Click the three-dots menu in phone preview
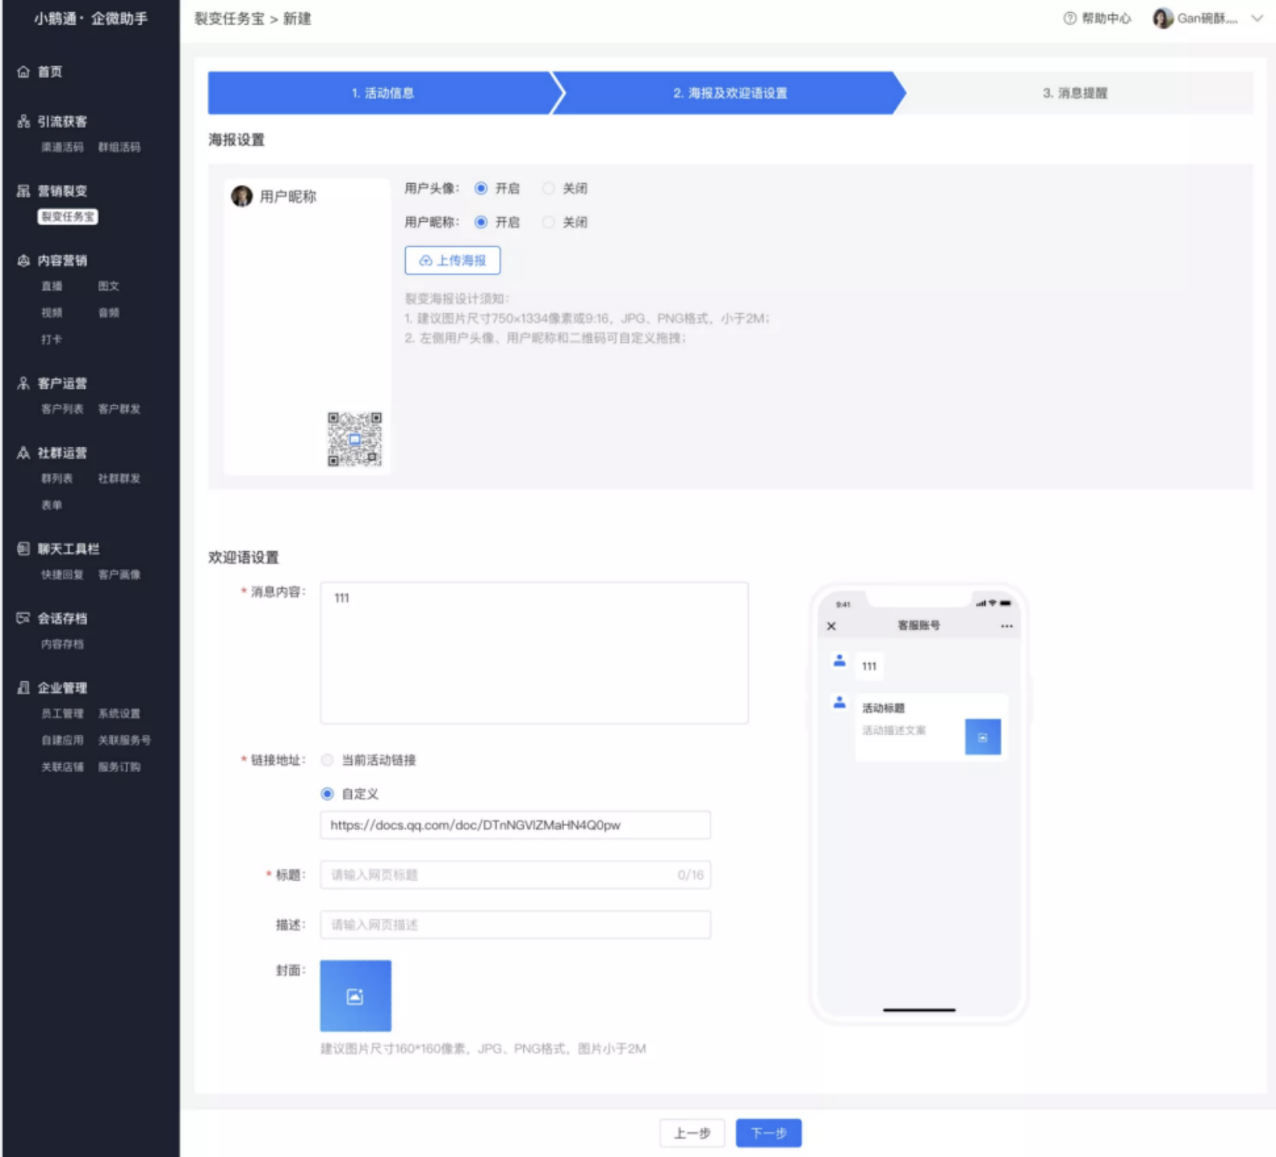This screenshot has width=1276, height=1157. [x=1007, y=626]
